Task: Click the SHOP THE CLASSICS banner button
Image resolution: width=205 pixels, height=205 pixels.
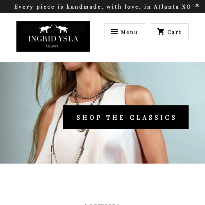Action: coord(126,117)
